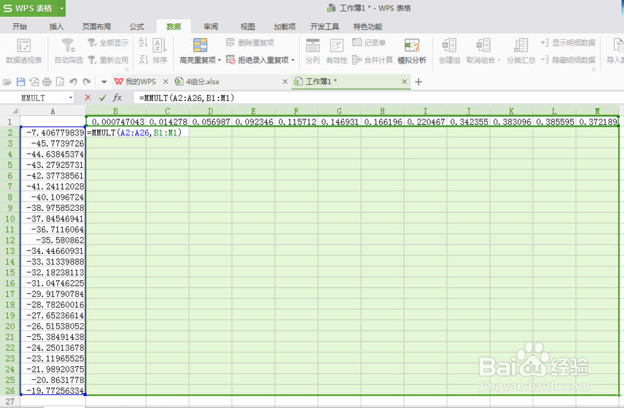Open the 插入 ribbon tab
The image size is (624, 408).
tap(56, 27)
